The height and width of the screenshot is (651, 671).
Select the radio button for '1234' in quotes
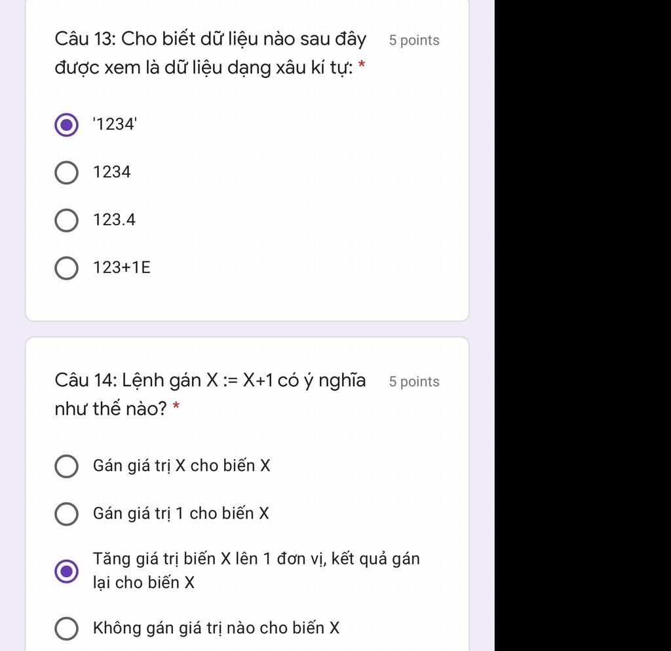[66, 125]
